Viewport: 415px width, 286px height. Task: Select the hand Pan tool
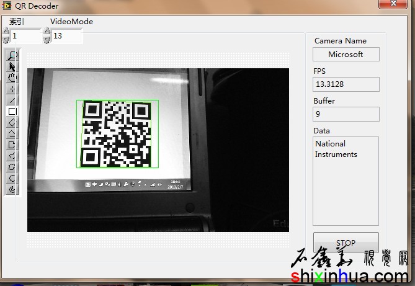(12, 78)
